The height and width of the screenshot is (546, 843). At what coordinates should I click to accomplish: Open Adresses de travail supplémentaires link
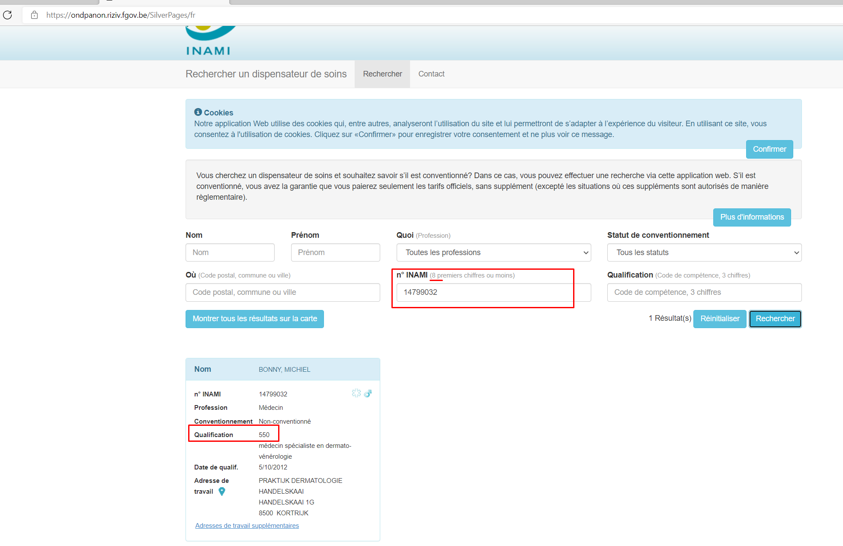247,526
